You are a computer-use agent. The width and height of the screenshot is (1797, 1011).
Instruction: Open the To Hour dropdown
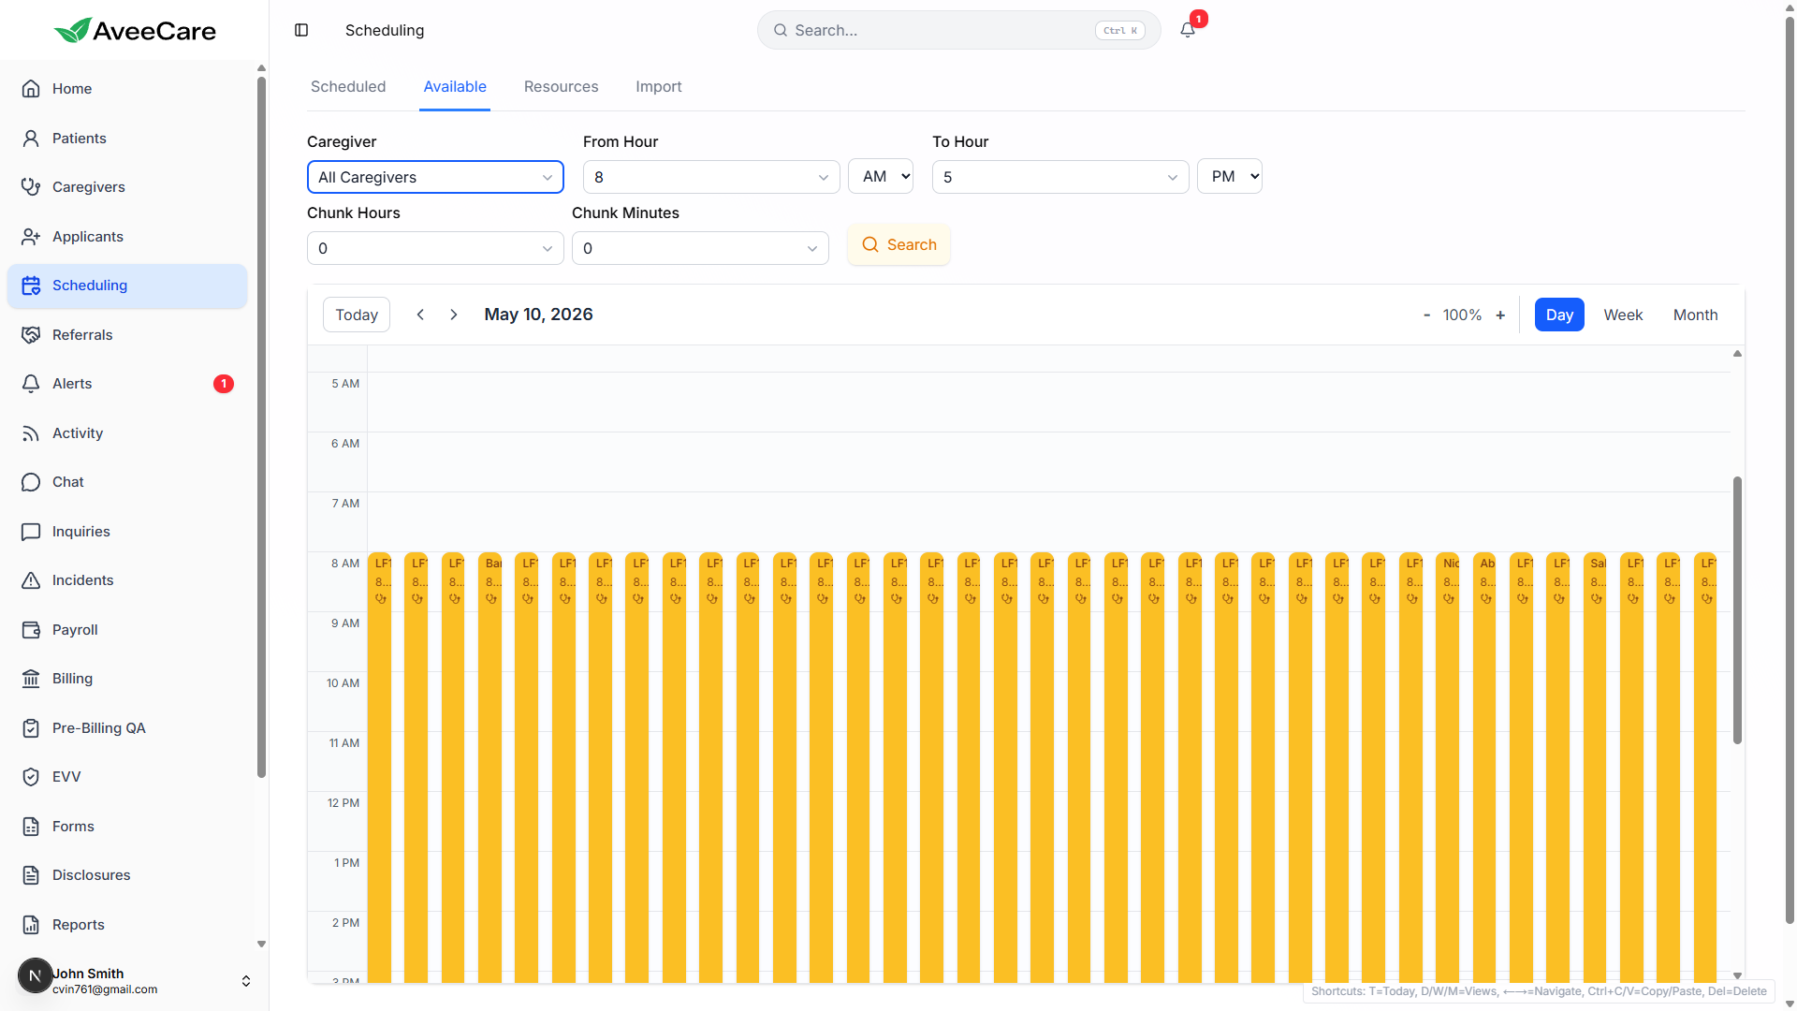coord(1060,177)
